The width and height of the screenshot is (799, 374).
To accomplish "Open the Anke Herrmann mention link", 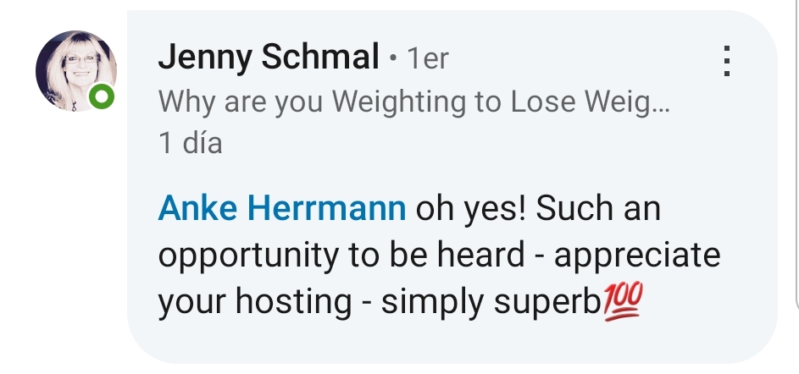I will pos(282,209).
